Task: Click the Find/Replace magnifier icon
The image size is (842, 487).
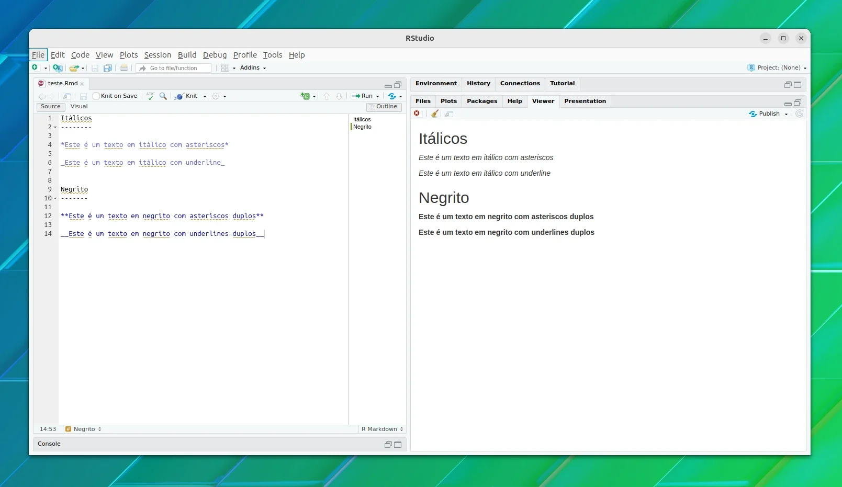Action: tap(163, 96)
